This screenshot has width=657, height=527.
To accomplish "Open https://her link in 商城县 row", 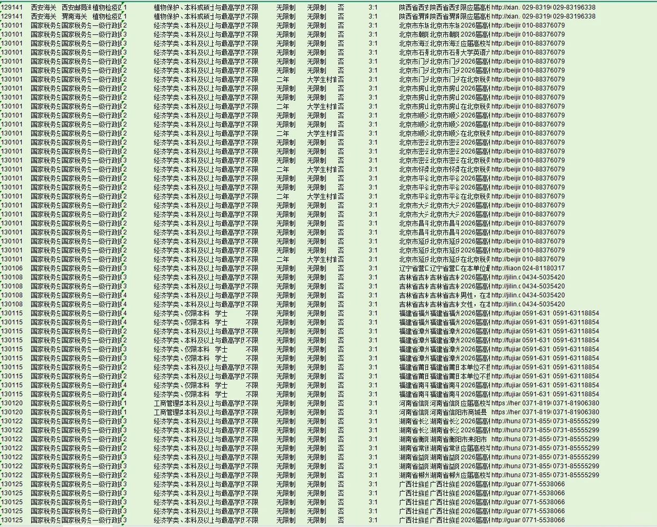I will (506, 412).
